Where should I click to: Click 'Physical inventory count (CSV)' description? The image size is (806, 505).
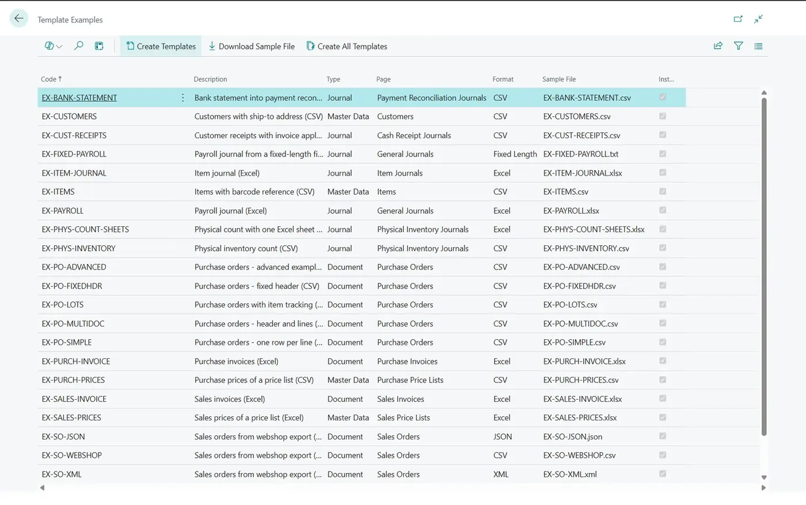coord(246,248)
